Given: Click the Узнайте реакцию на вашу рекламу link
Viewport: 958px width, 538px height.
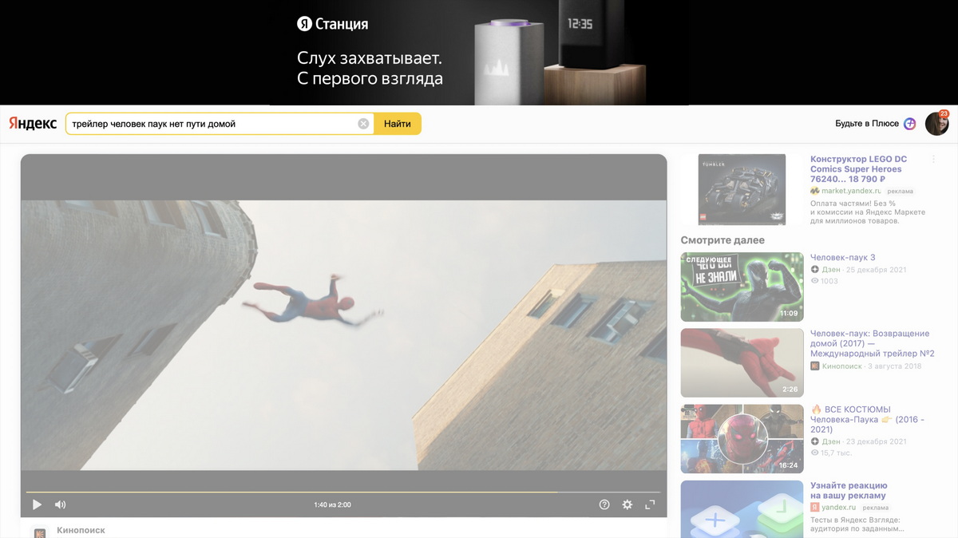Looking at the screenshot, I should [849, 490].
